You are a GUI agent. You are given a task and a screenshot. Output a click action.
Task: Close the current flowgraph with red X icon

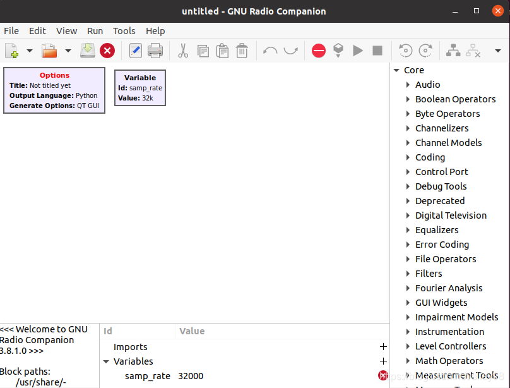(x=107, y=51)
